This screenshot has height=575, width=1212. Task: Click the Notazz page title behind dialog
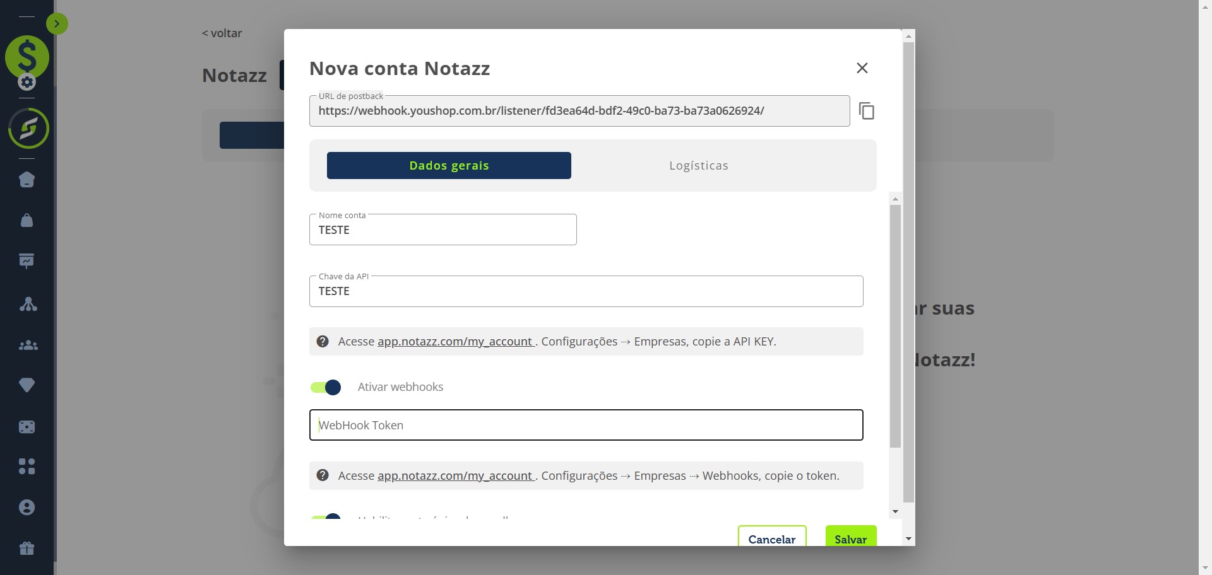click(x=234, y=76)
